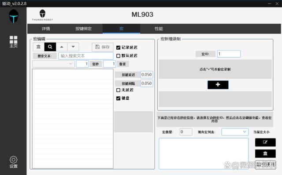Image resolution: width=282 pixels, height=175 pixels.
Task: Click the macro event list area
Action: (x=73, y=119)
